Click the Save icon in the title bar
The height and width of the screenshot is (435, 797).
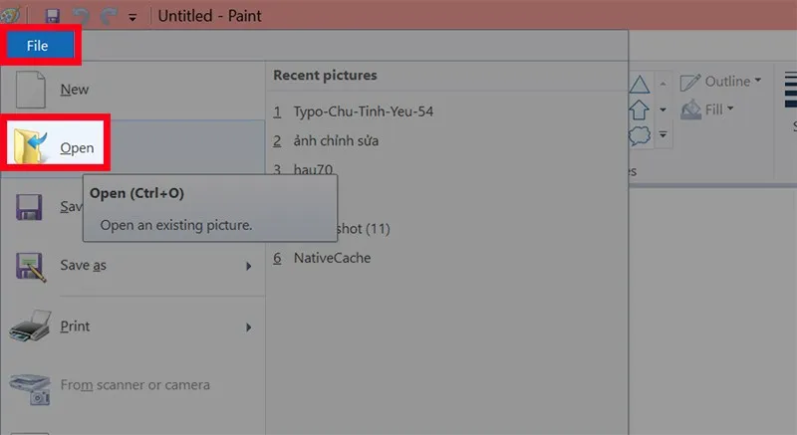tap(53, 16)
